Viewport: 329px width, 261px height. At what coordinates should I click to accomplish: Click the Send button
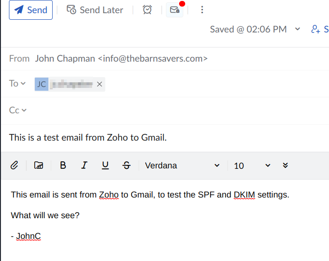coord(31,10)
